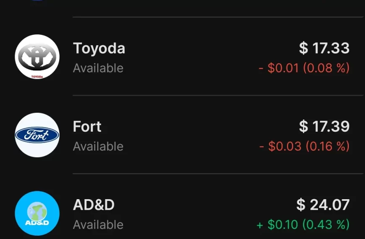Screen dimensions: 365x239
Task: Select the $ 24.07 price
Action: click(323, 205)
